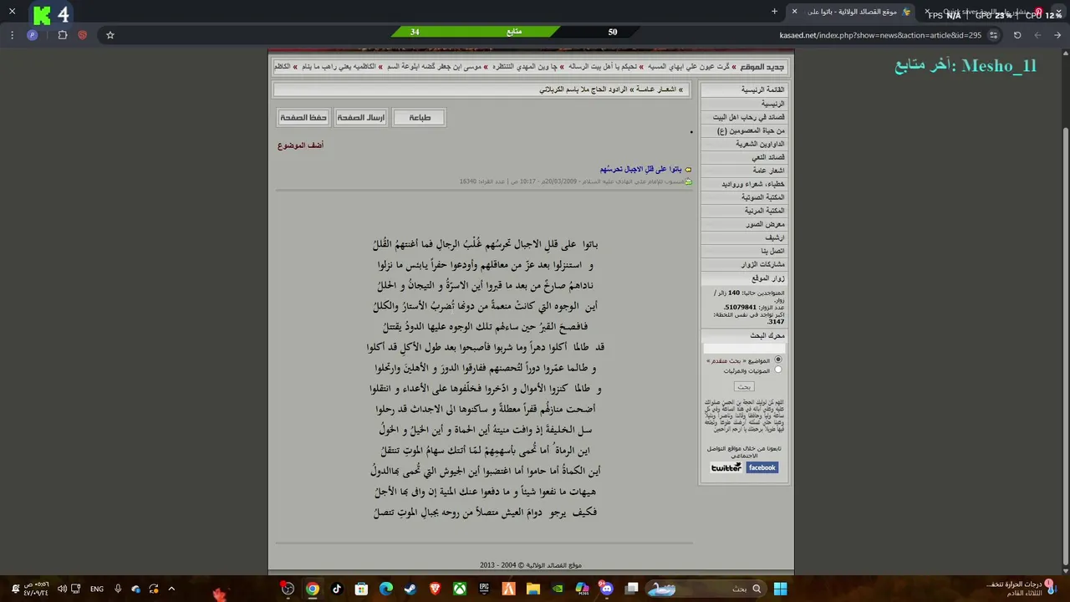Click the kasaed.net address bar URL
Image resolution: width=1070 pixels, height=602 pixels.
tap(880, 35)
